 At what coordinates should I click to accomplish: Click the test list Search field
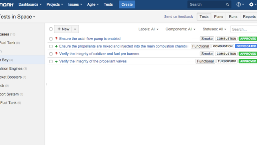[244, 29]
